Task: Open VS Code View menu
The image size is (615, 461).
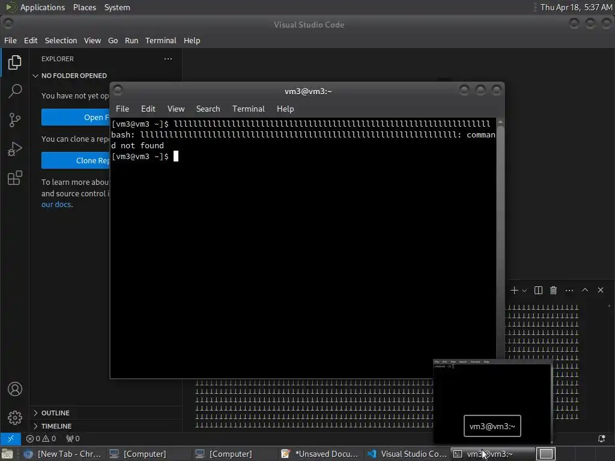Action: (x=92, y=40)
